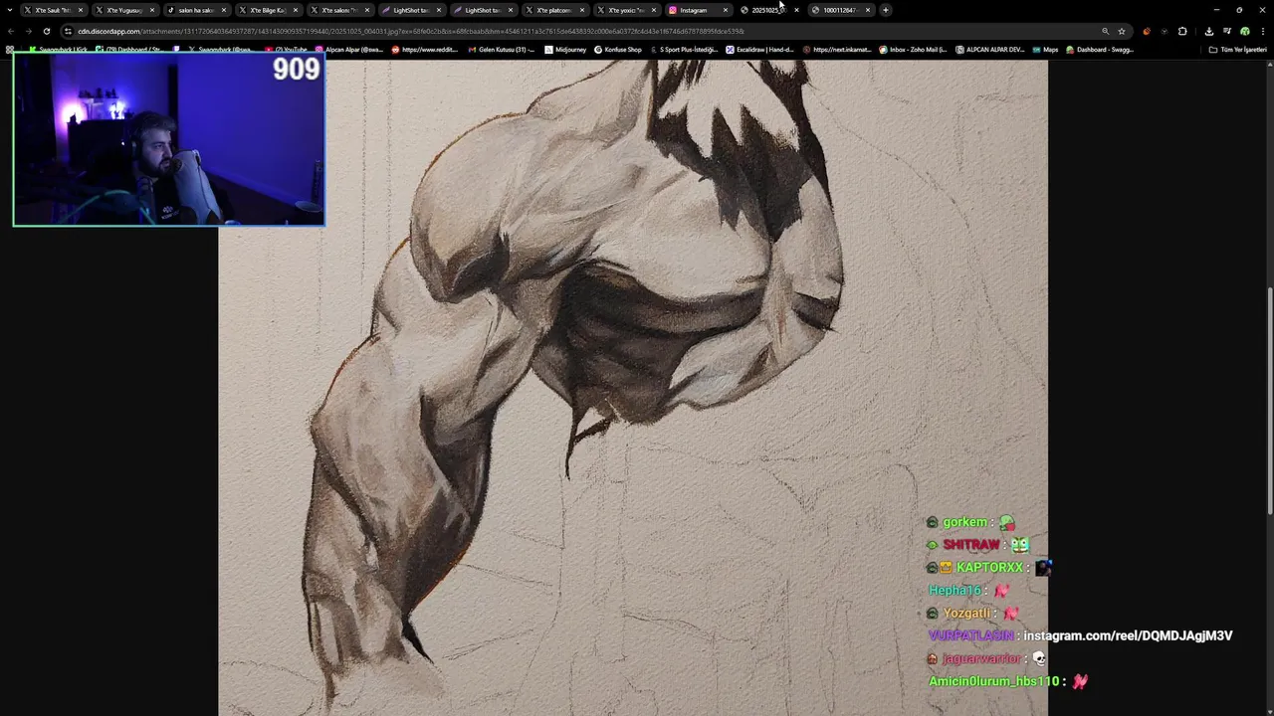Click chat username SHITRAW
Screen dimensions: 1274x716
(970, 545)
